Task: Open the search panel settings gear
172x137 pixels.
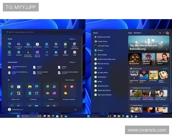Action: click(x=160, y=33)
